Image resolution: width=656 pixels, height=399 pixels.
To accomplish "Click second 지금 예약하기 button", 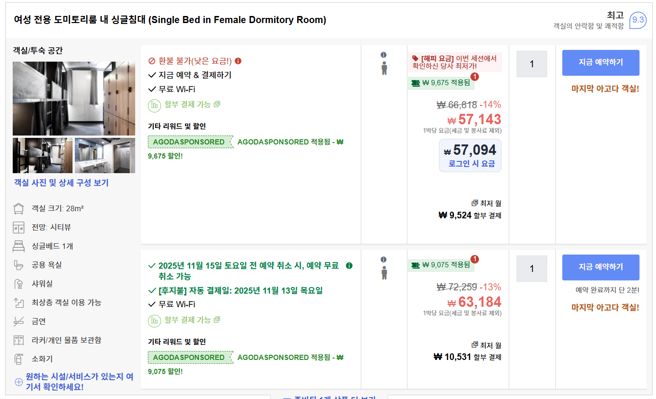I will point(600,267).
